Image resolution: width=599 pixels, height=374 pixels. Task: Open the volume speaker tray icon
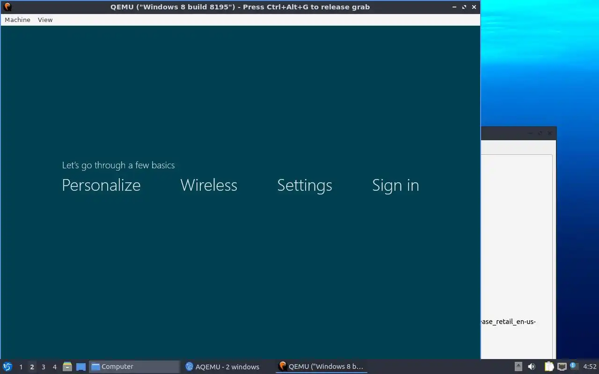point(532,367)
